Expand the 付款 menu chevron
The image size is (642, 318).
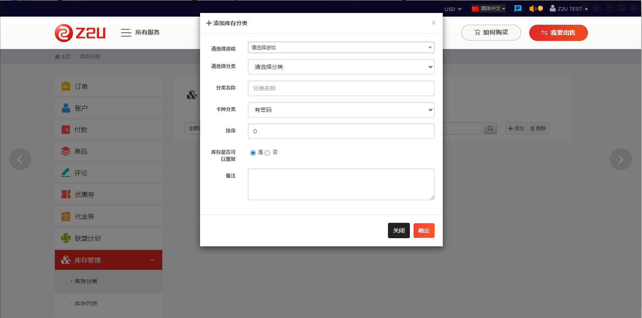click(x=153, y=130)
